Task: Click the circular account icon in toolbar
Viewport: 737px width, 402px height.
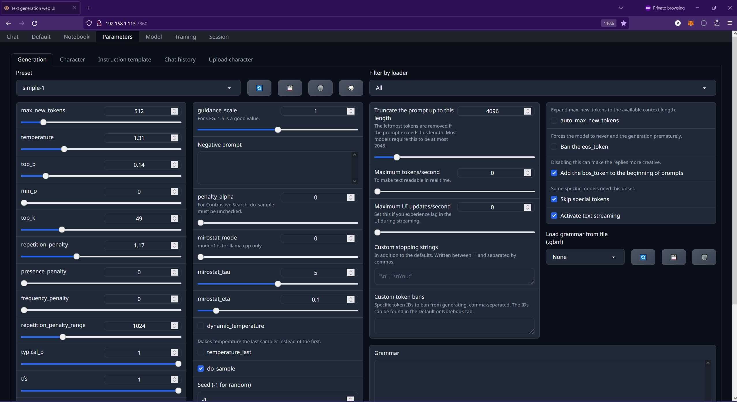Action: pyautogui.click(x=704, y=23)
